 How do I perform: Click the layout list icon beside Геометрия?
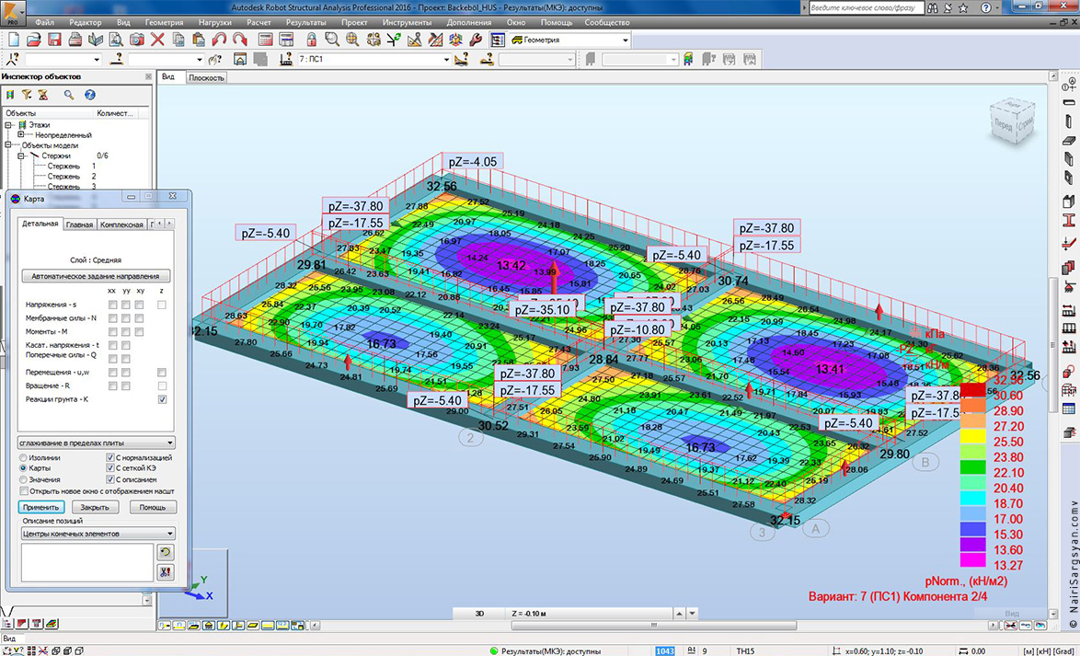click(498, 40)
